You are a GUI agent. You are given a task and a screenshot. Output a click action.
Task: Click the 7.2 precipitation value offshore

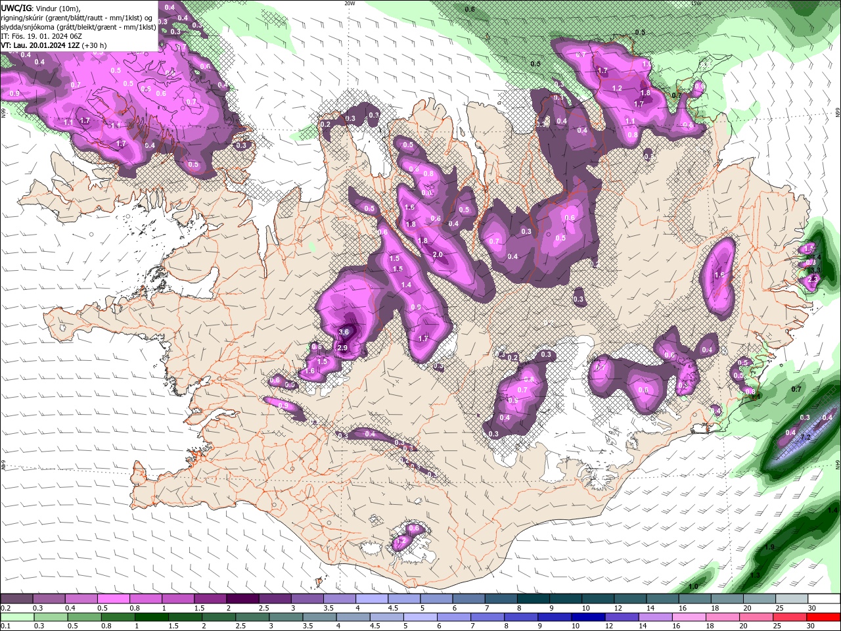coord(806,437)
